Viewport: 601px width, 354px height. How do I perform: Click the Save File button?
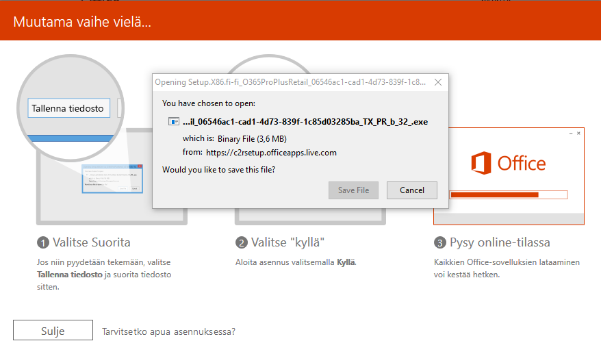tap(353, 190)
